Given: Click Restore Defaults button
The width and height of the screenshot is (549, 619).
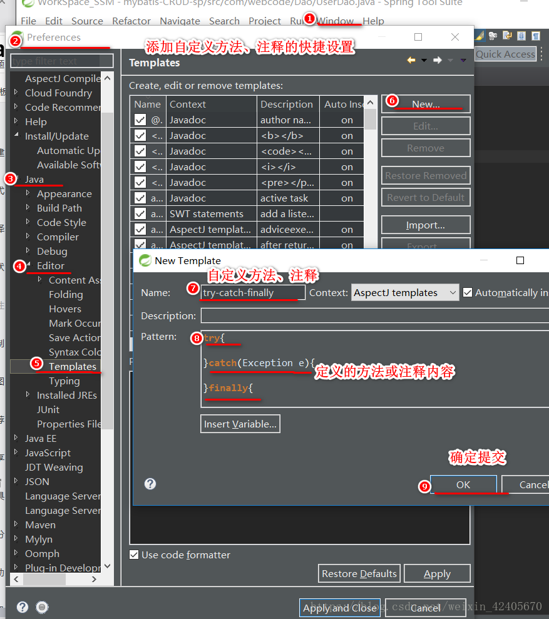Looking at the screenshot, I should pos(359,573).
